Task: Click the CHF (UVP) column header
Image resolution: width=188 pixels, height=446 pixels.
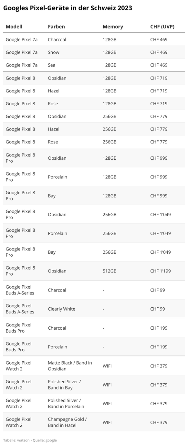Action: click(162, 27)
